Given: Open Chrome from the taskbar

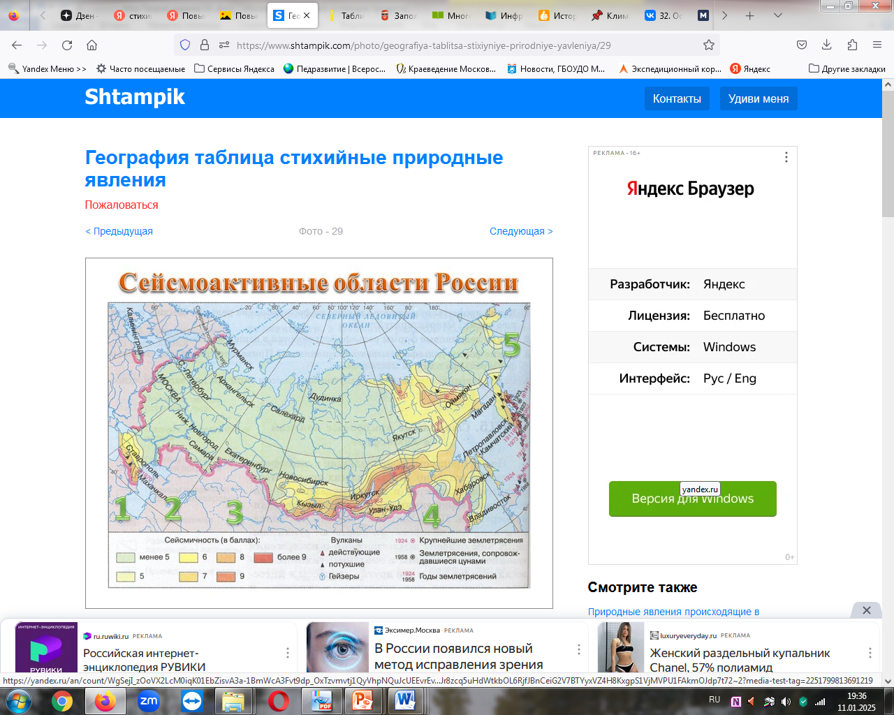Looking at the screenshot, I should click(61, 700).
